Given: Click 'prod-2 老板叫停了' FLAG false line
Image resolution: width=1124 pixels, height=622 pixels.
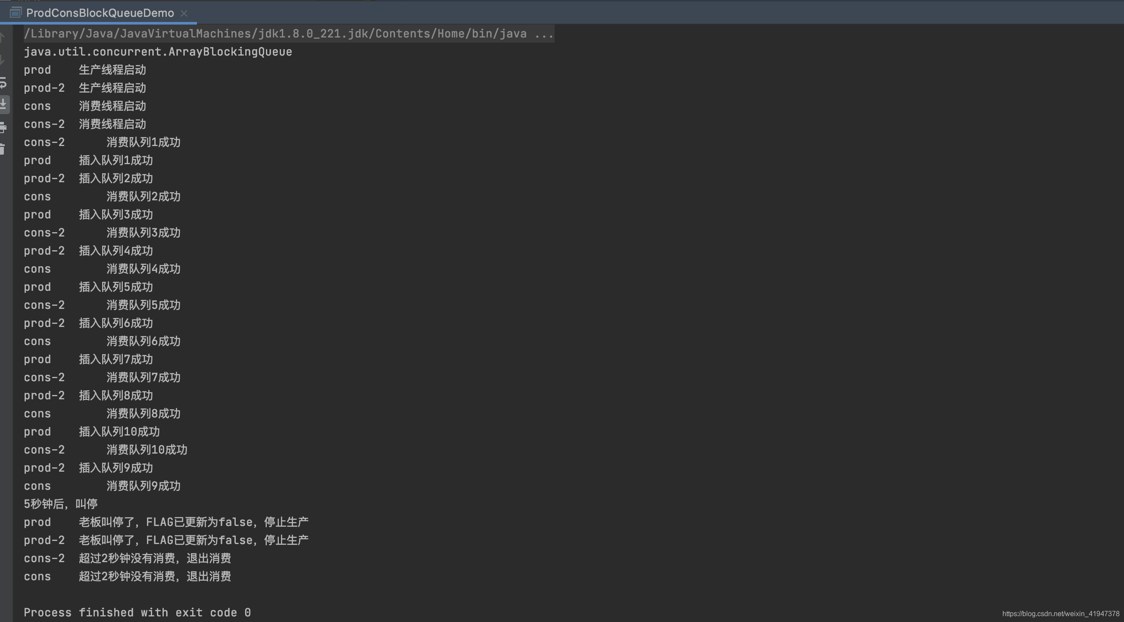Looking at the screenshot, I should tap(166, 541).
